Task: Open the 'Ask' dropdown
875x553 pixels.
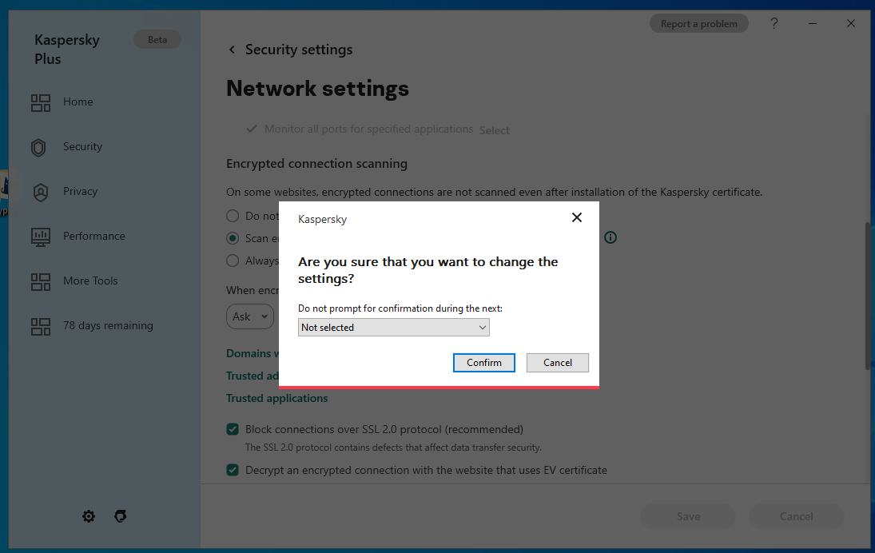Action: point(249,316)
